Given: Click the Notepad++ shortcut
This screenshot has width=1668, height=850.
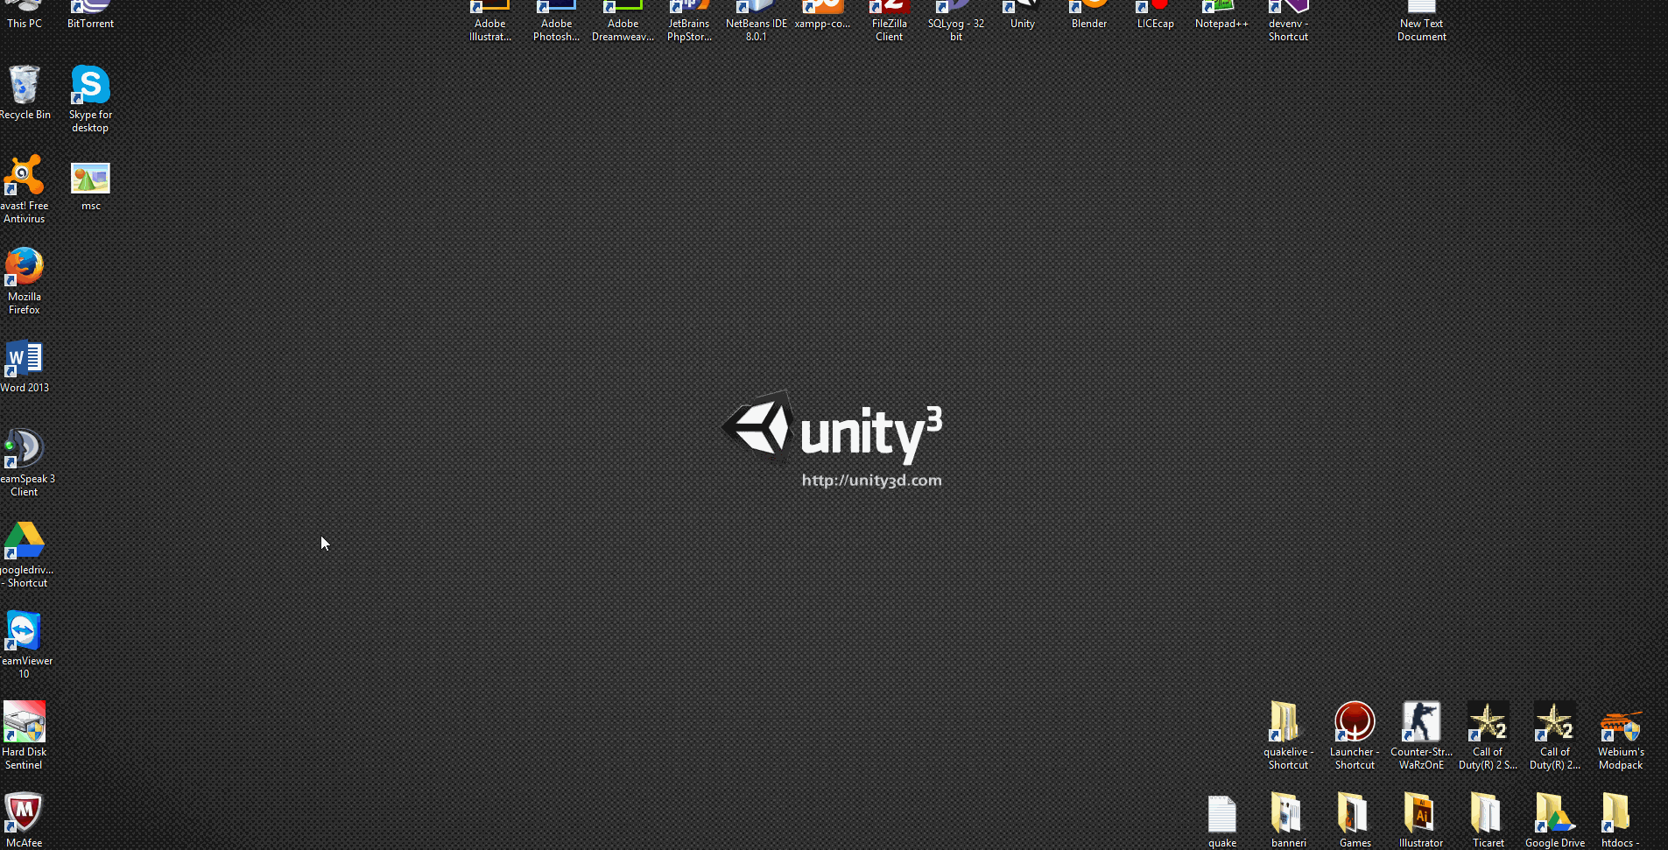Looking at the screenshot, I should pos(1222,15).
